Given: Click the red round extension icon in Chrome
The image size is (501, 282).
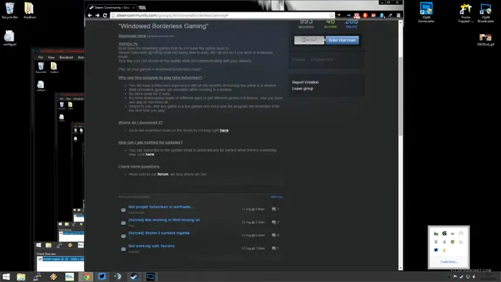Looking at the screenshot, I should (365, 15).
